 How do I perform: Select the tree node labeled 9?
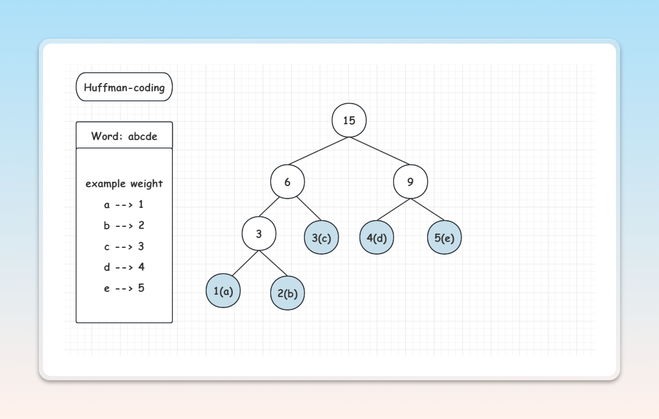click(x=410, y=181)
